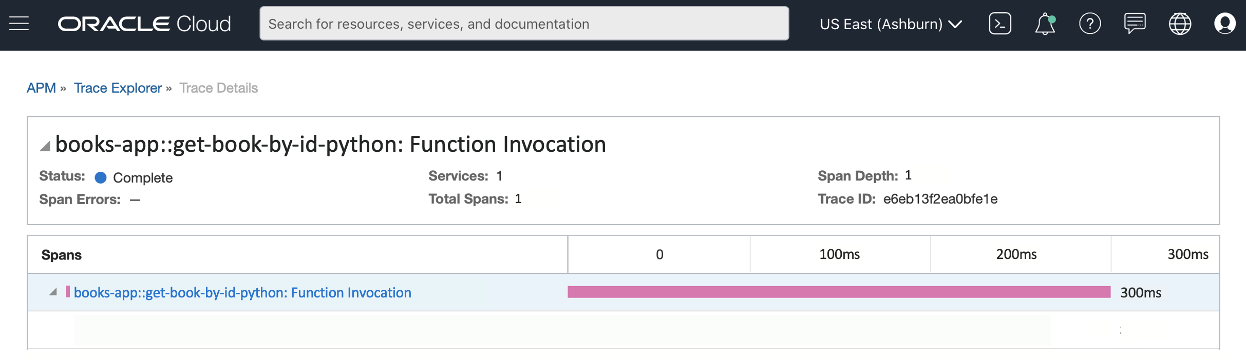The height and width of the screenshot is (360, 1246).
Task: Go to the APM breadcrumb link
Action: (41, 88)
